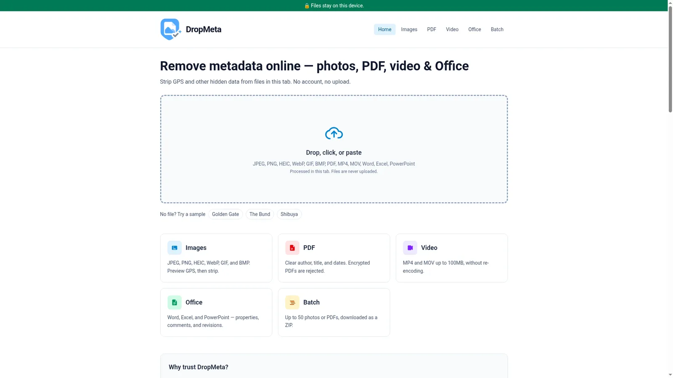
Task: Click the DropMeta brand name
Action: 204,29
